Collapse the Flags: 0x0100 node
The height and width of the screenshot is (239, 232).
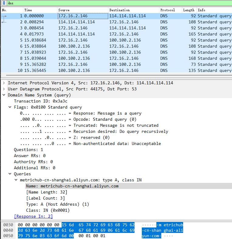point(10,107)
